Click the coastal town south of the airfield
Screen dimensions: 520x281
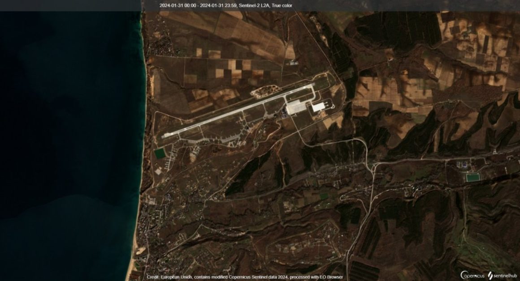[152, 224]
